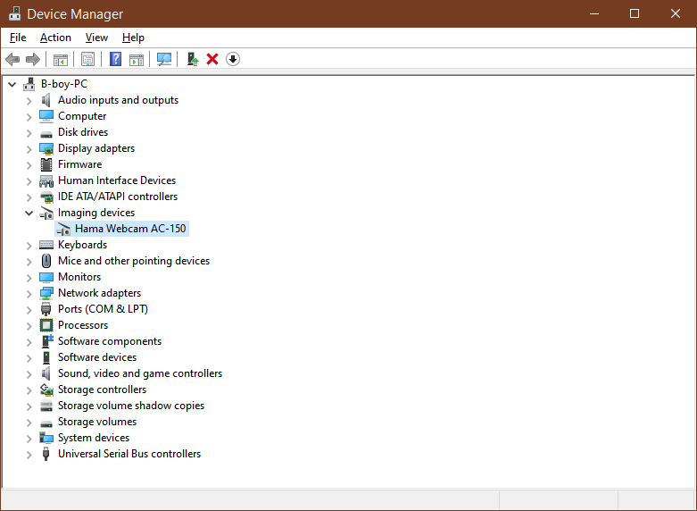
Task: Click the Universal Serial Bus controllers icon
Action: [46, 454]
